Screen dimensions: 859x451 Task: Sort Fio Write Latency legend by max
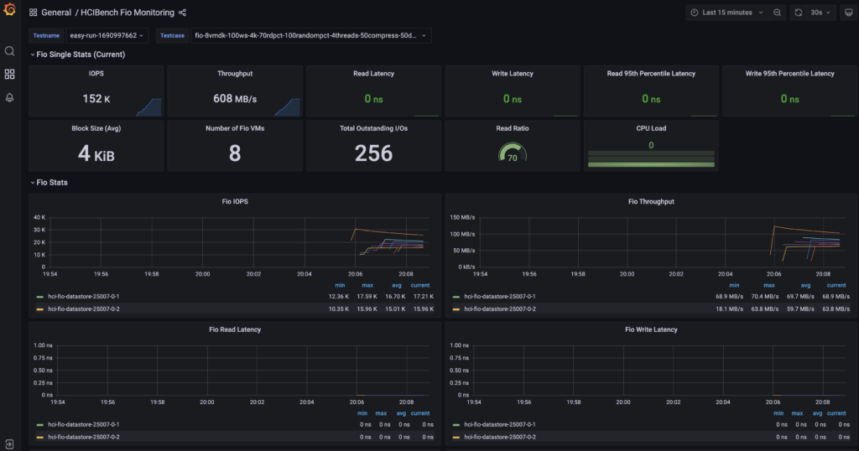click(x=797, y=413)
